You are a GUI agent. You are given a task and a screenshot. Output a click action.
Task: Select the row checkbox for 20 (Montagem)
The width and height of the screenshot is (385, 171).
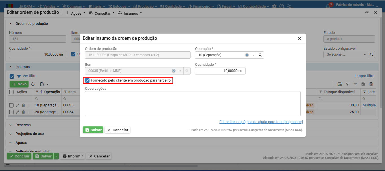11,112
